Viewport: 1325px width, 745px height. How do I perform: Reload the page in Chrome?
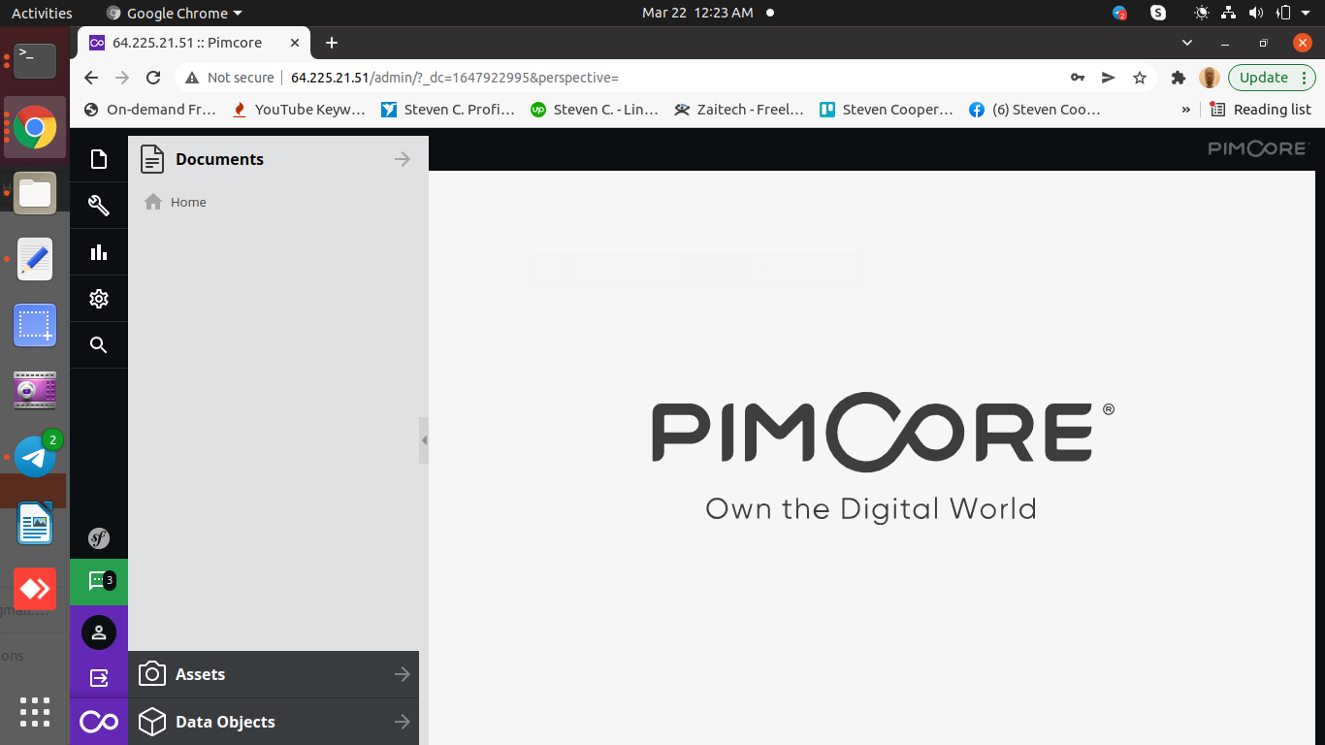[x=153, y=78]
